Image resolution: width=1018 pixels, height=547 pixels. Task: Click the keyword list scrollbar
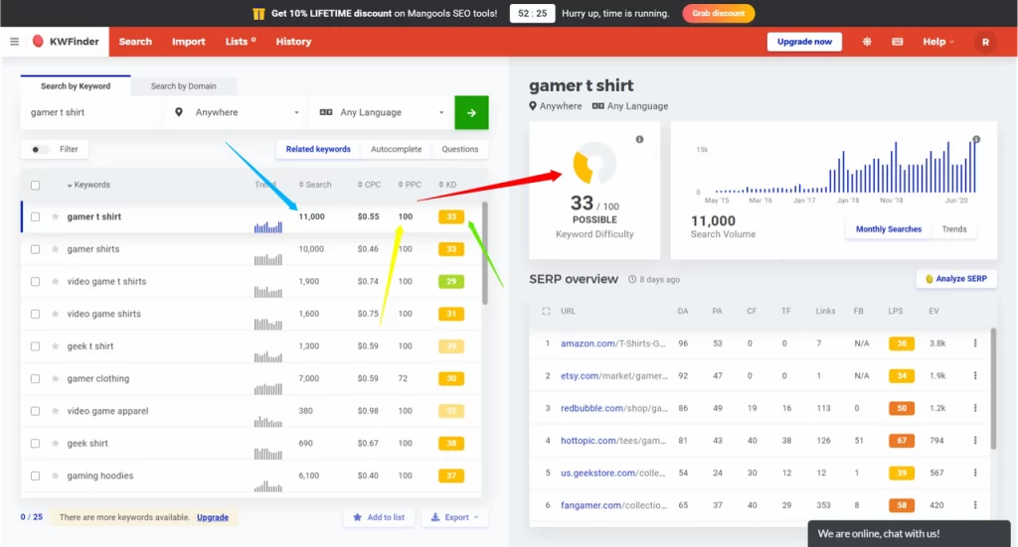point(484,253)
